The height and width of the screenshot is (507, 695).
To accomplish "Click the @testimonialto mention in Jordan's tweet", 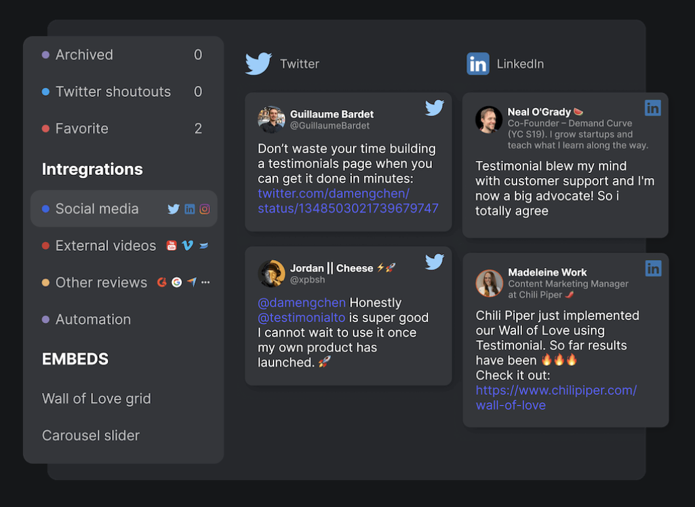I will click(302, 318).
